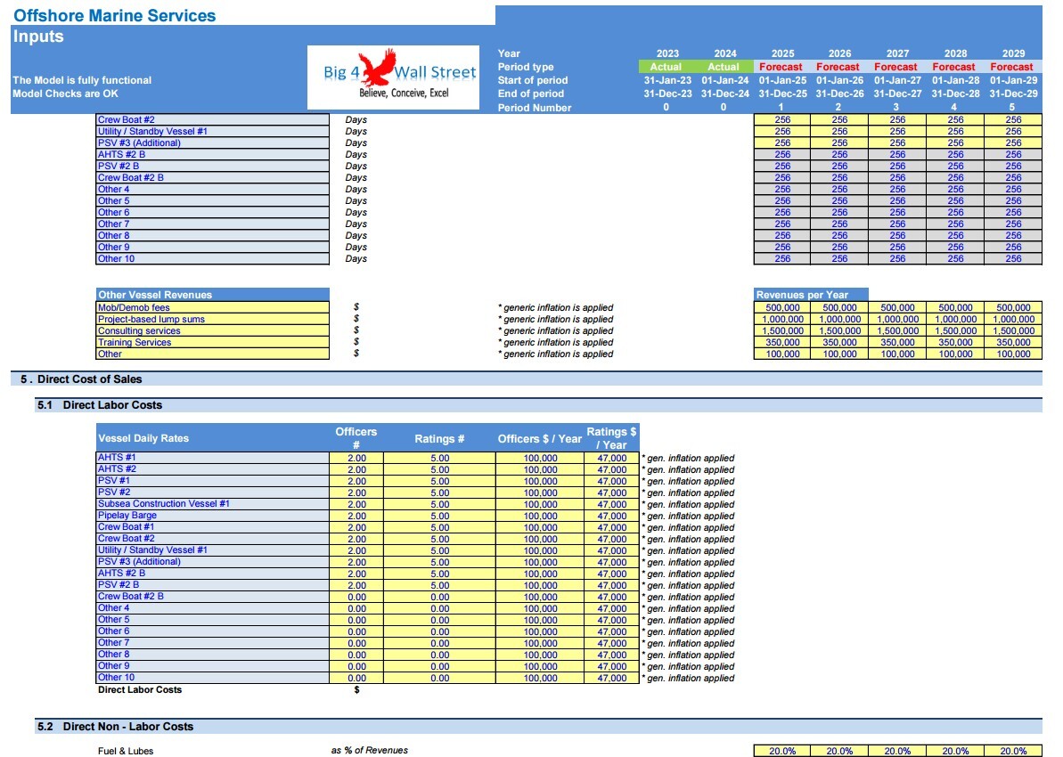This screenshot has width=1063, height=757.
Task: Select Crew Boat #2 days cell for 2029
Action: coord(1013,120)
